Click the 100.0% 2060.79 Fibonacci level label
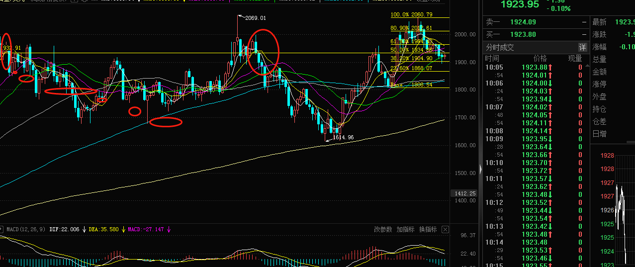 (411, 15)
